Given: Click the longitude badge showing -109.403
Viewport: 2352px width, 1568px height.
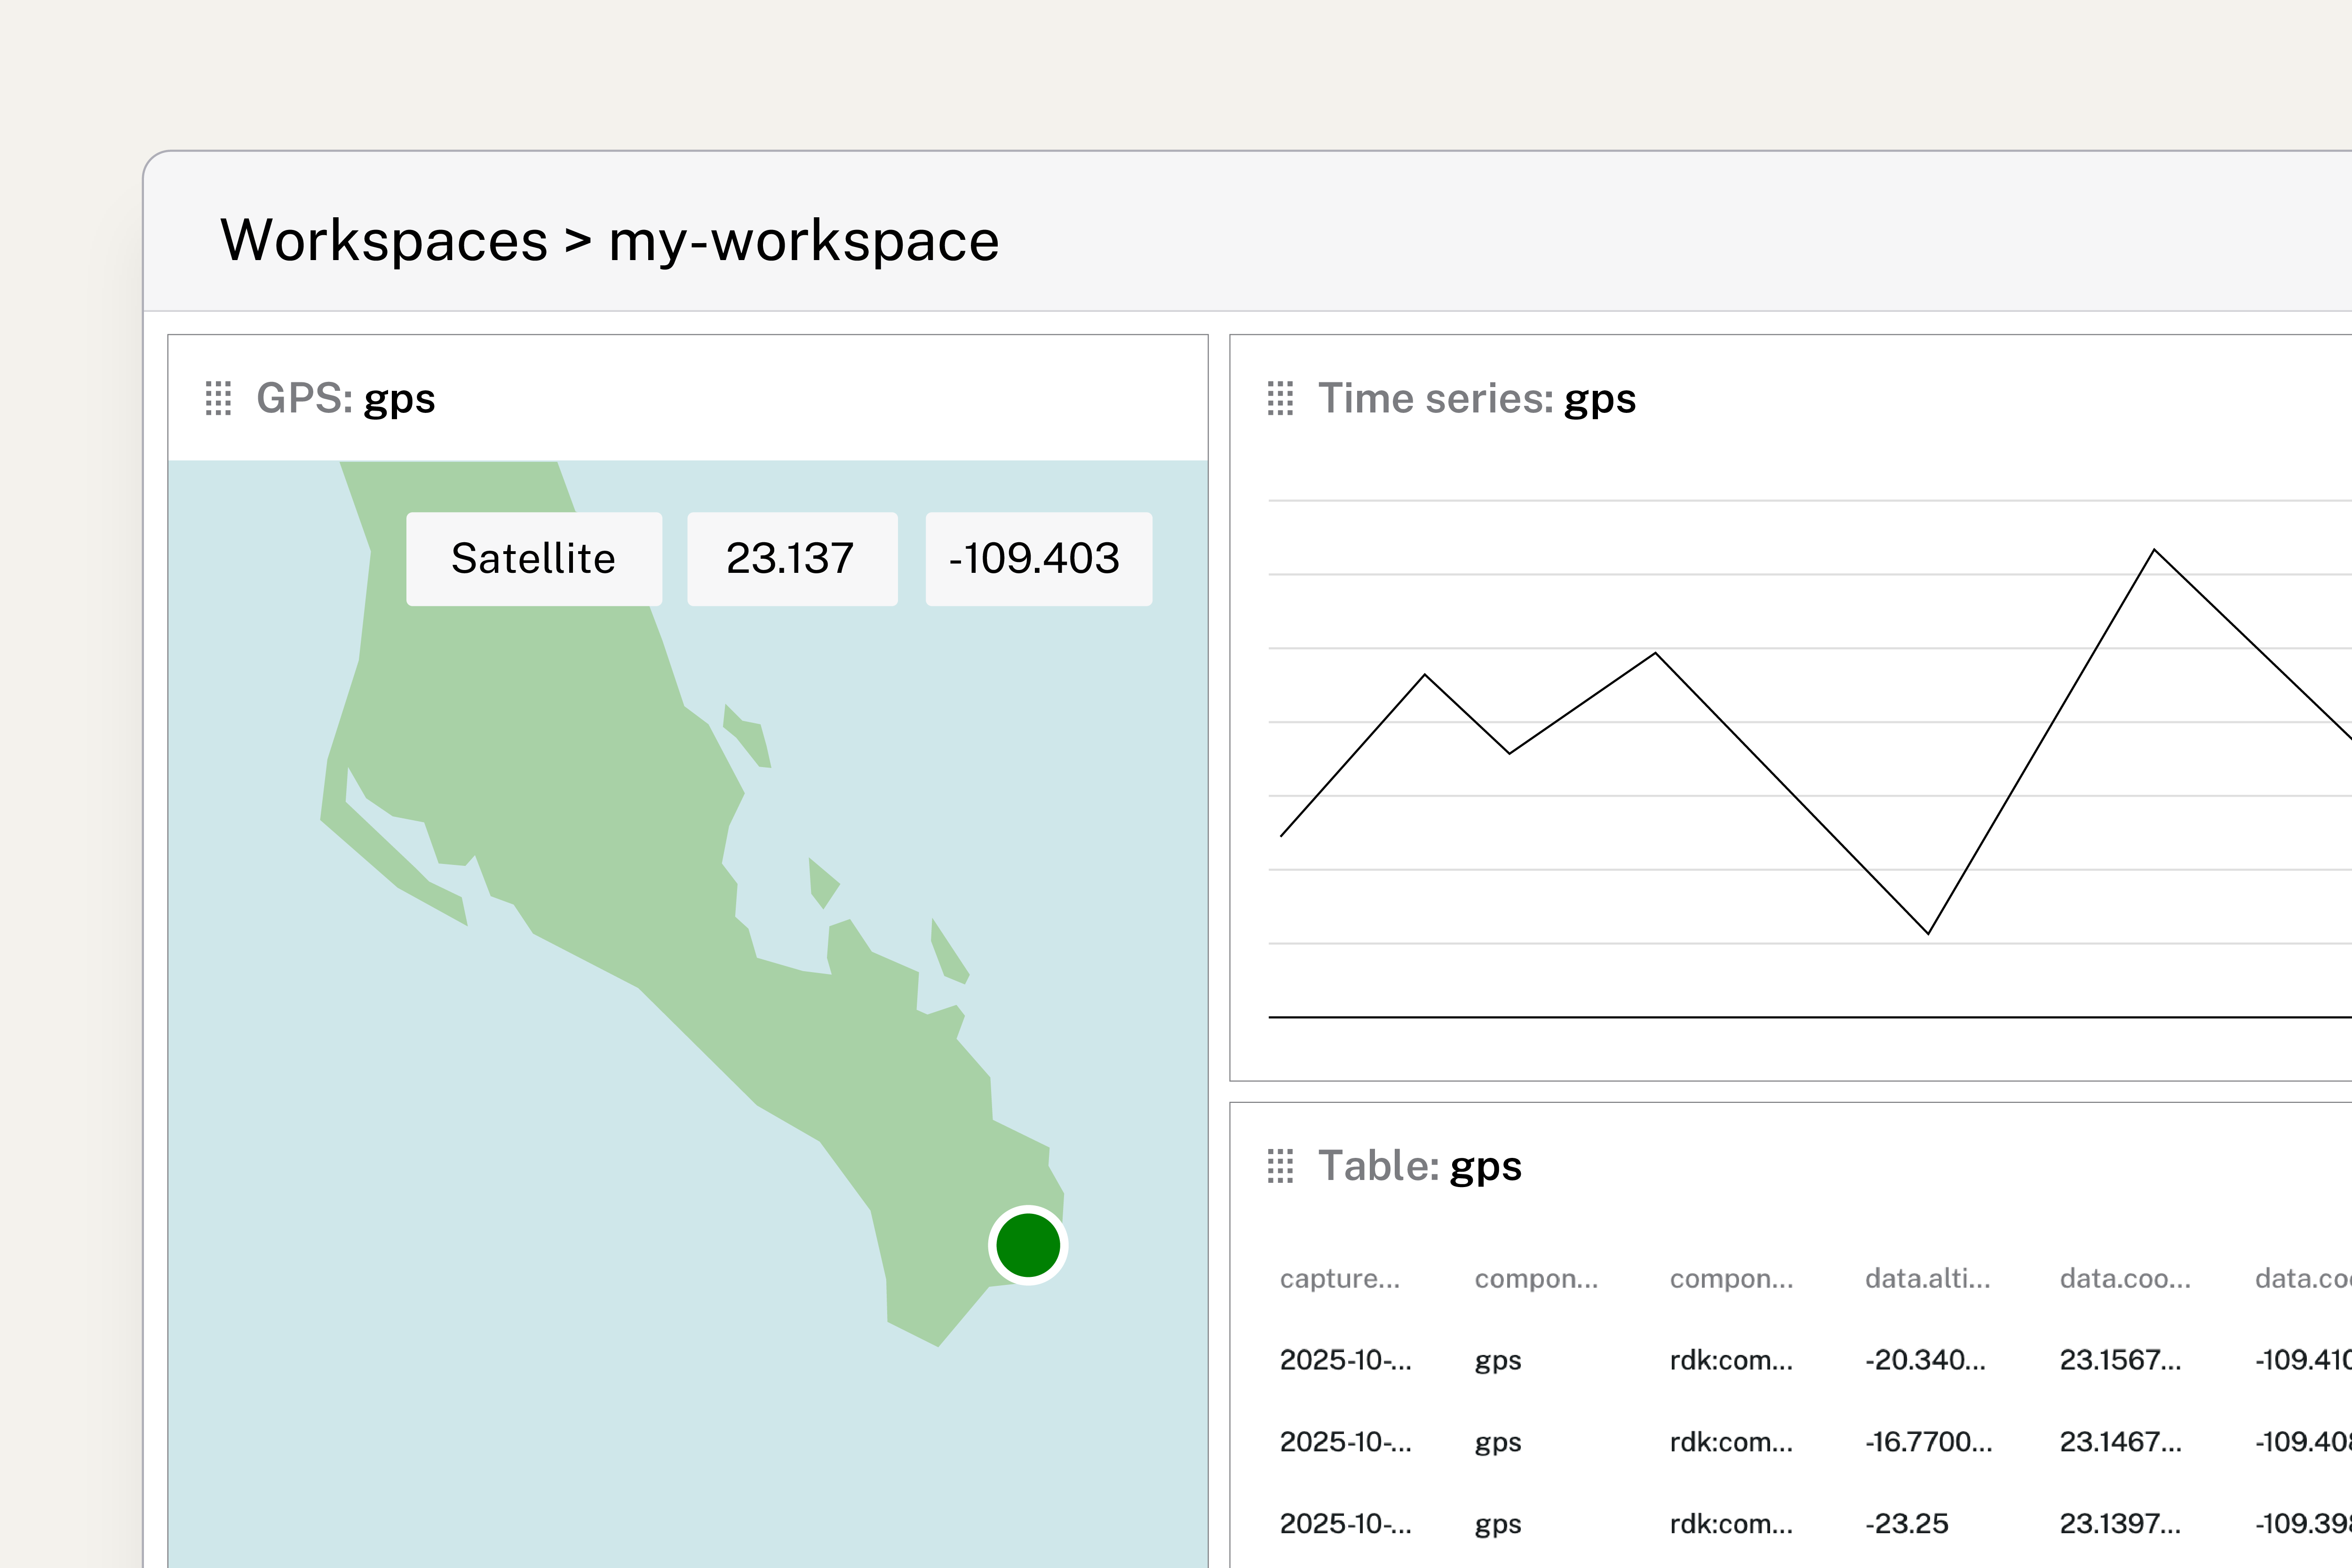Looking at the screenshot, I should coord(1037,559).
